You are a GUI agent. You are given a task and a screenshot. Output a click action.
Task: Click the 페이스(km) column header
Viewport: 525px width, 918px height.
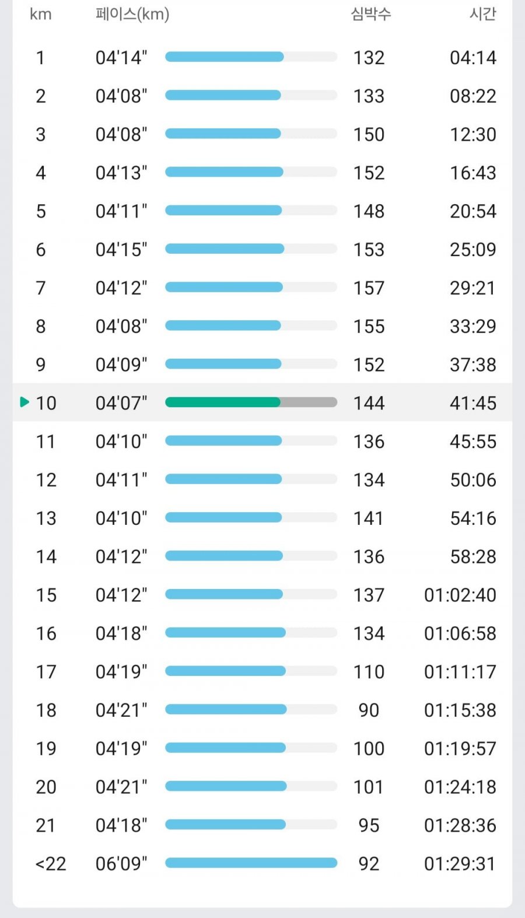point(132,13)
